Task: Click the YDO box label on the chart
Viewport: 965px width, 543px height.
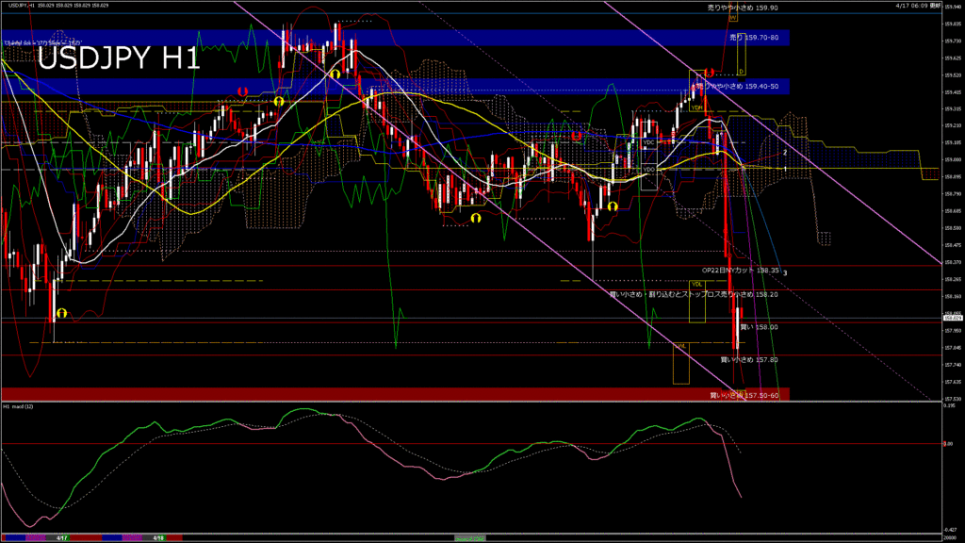Action: 648,169
